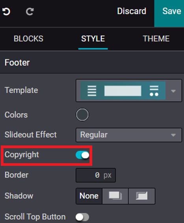Choose None for Shadow
184x223 pixels.
click(89, 196)
